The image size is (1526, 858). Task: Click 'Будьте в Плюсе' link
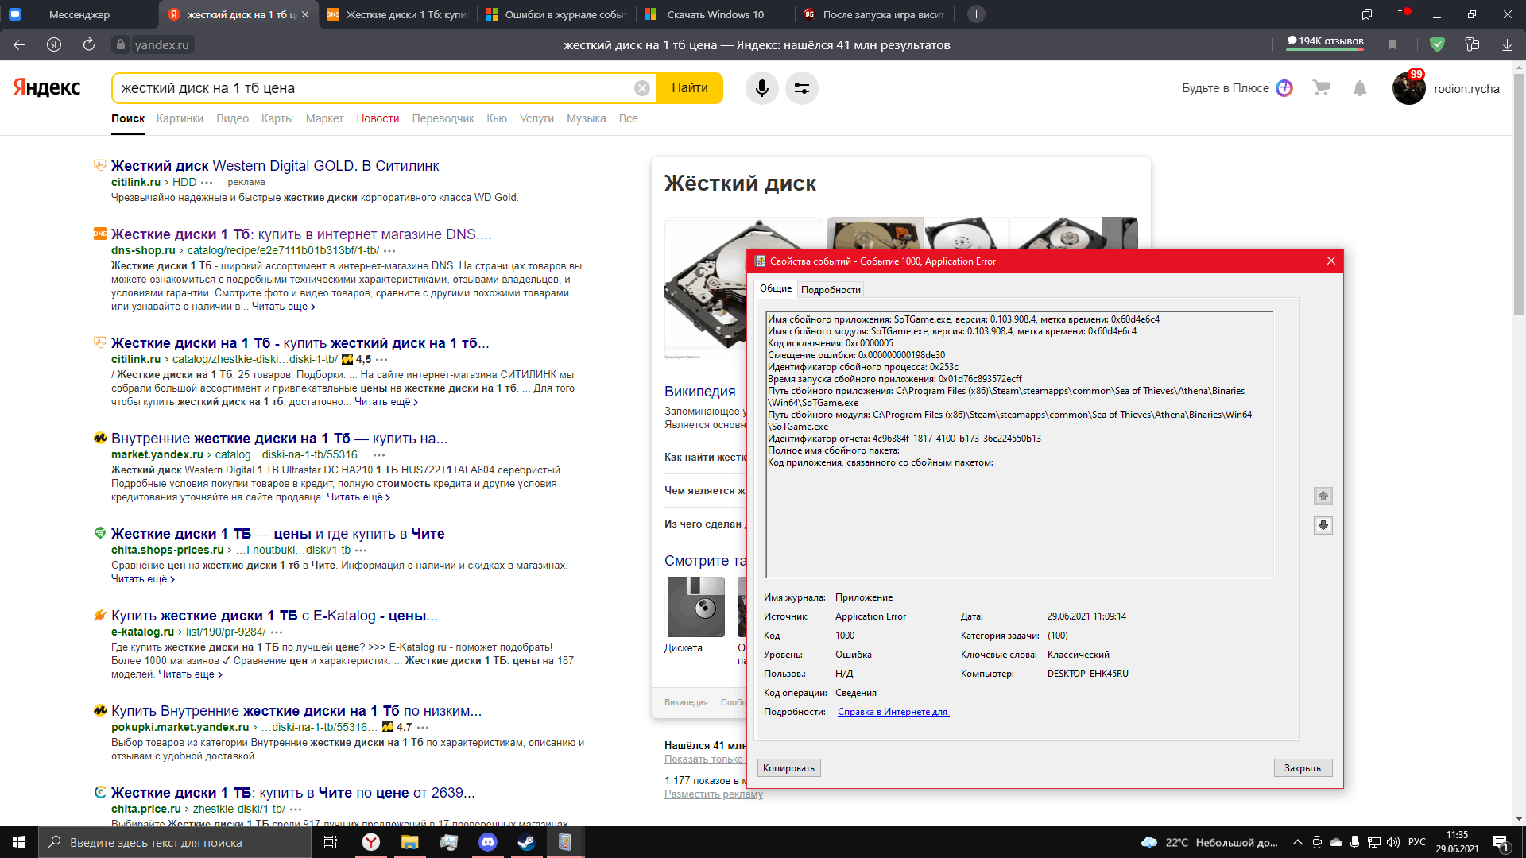(1225, 88)
